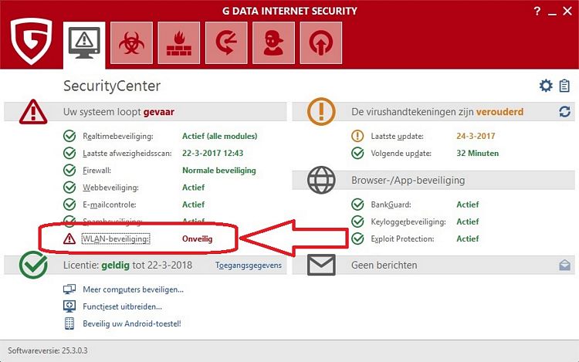The image size is (579, 362).
Task: Click Actief (alle modules) status
Action: pos(220,136)
